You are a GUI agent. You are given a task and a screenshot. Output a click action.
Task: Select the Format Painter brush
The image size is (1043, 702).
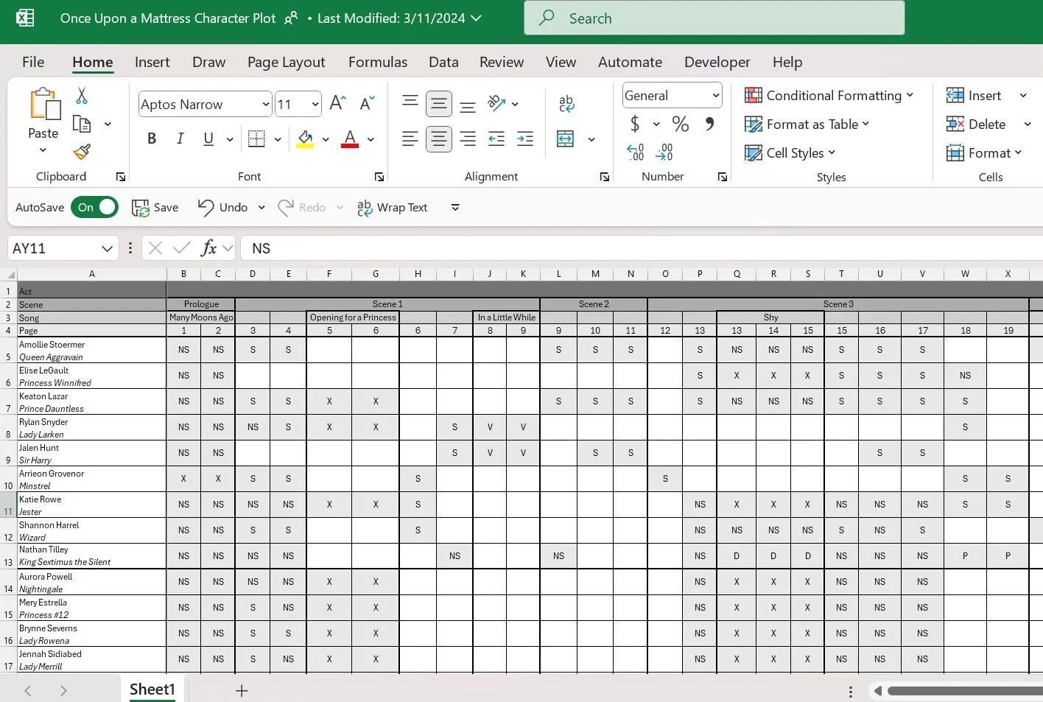point(82,152)
